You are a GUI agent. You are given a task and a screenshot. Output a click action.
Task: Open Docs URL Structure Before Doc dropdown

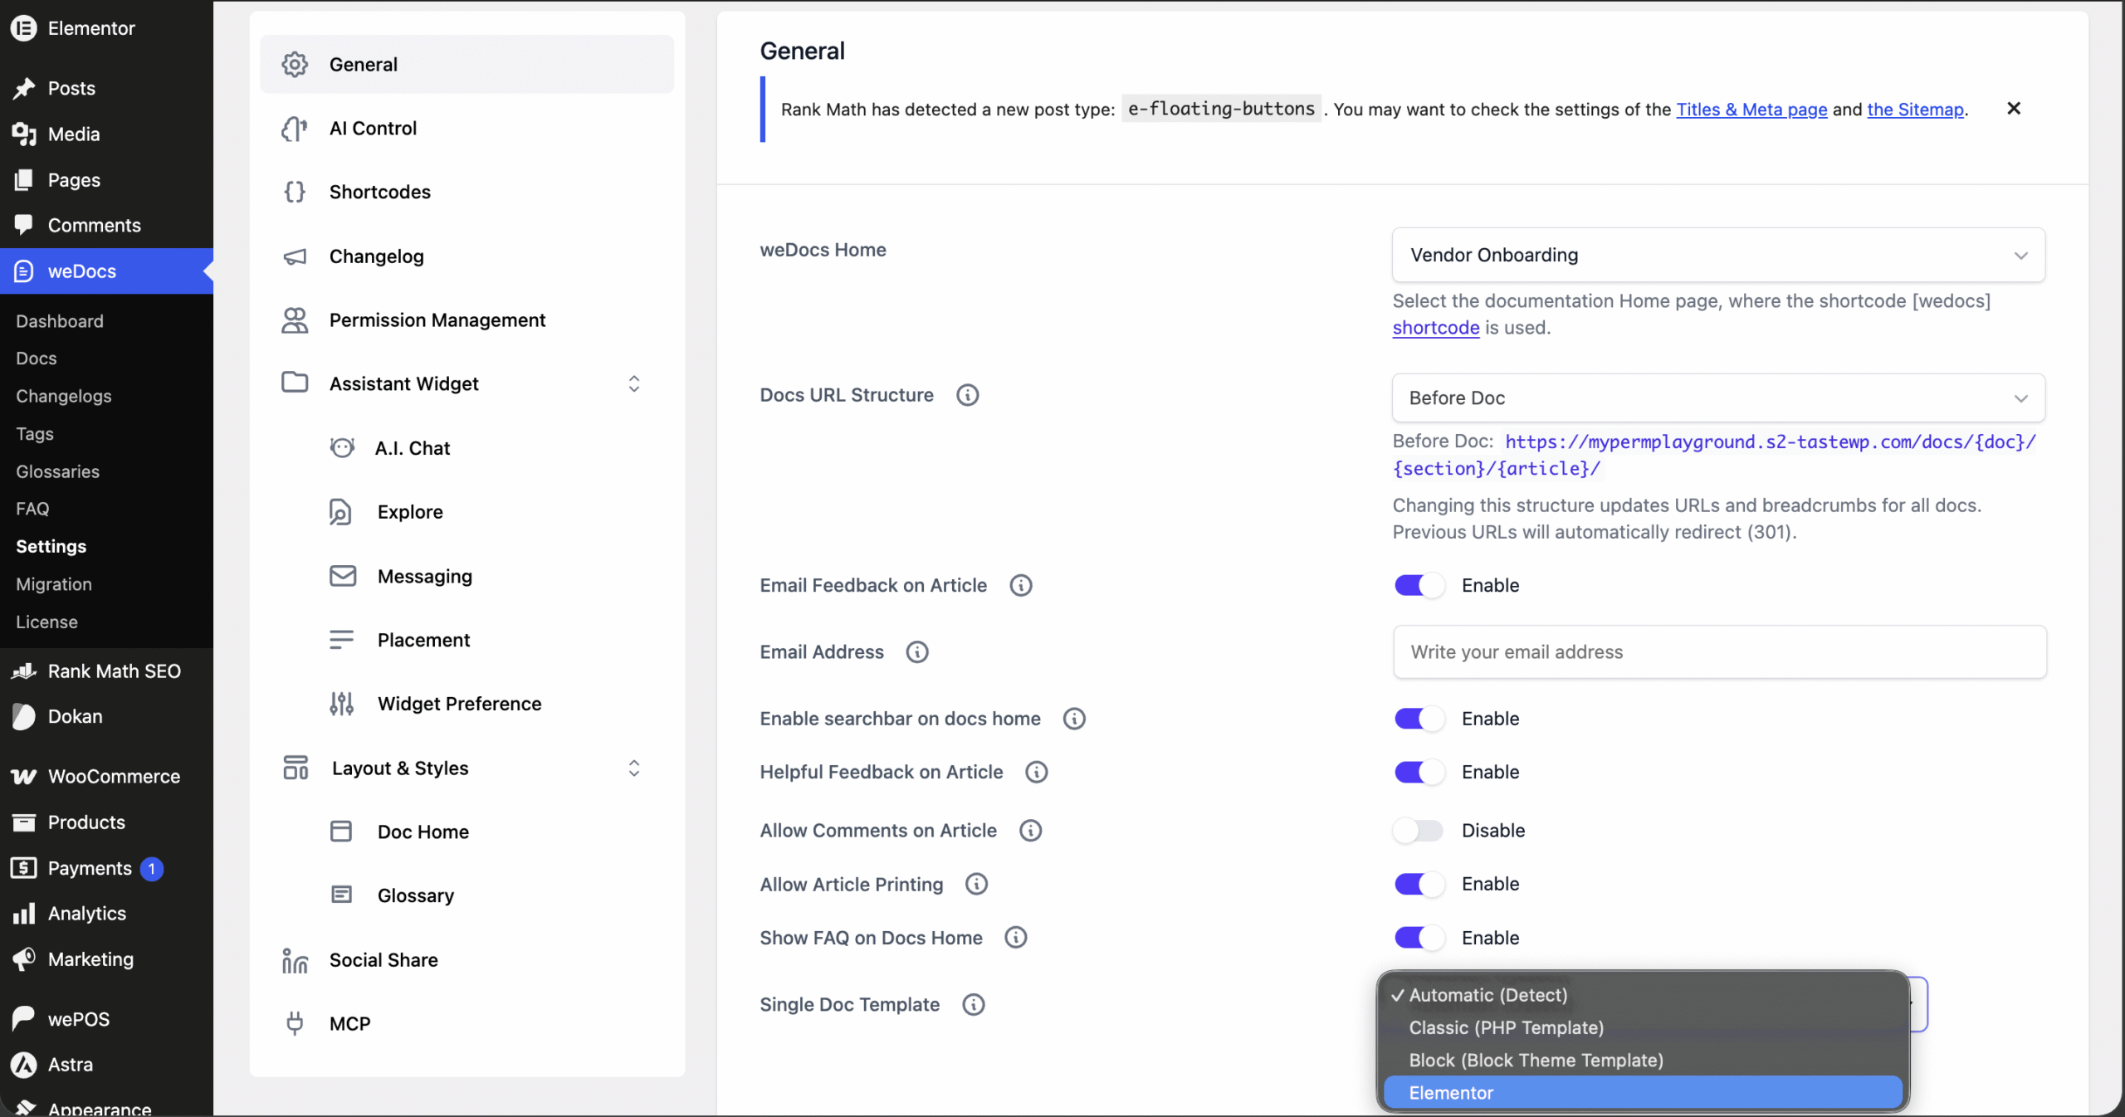pos(1718,398)
